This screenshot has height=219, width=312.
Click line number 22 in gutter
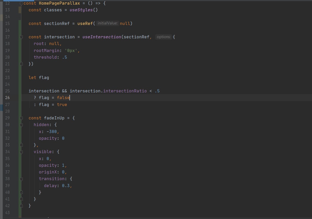tap(7, 71)
